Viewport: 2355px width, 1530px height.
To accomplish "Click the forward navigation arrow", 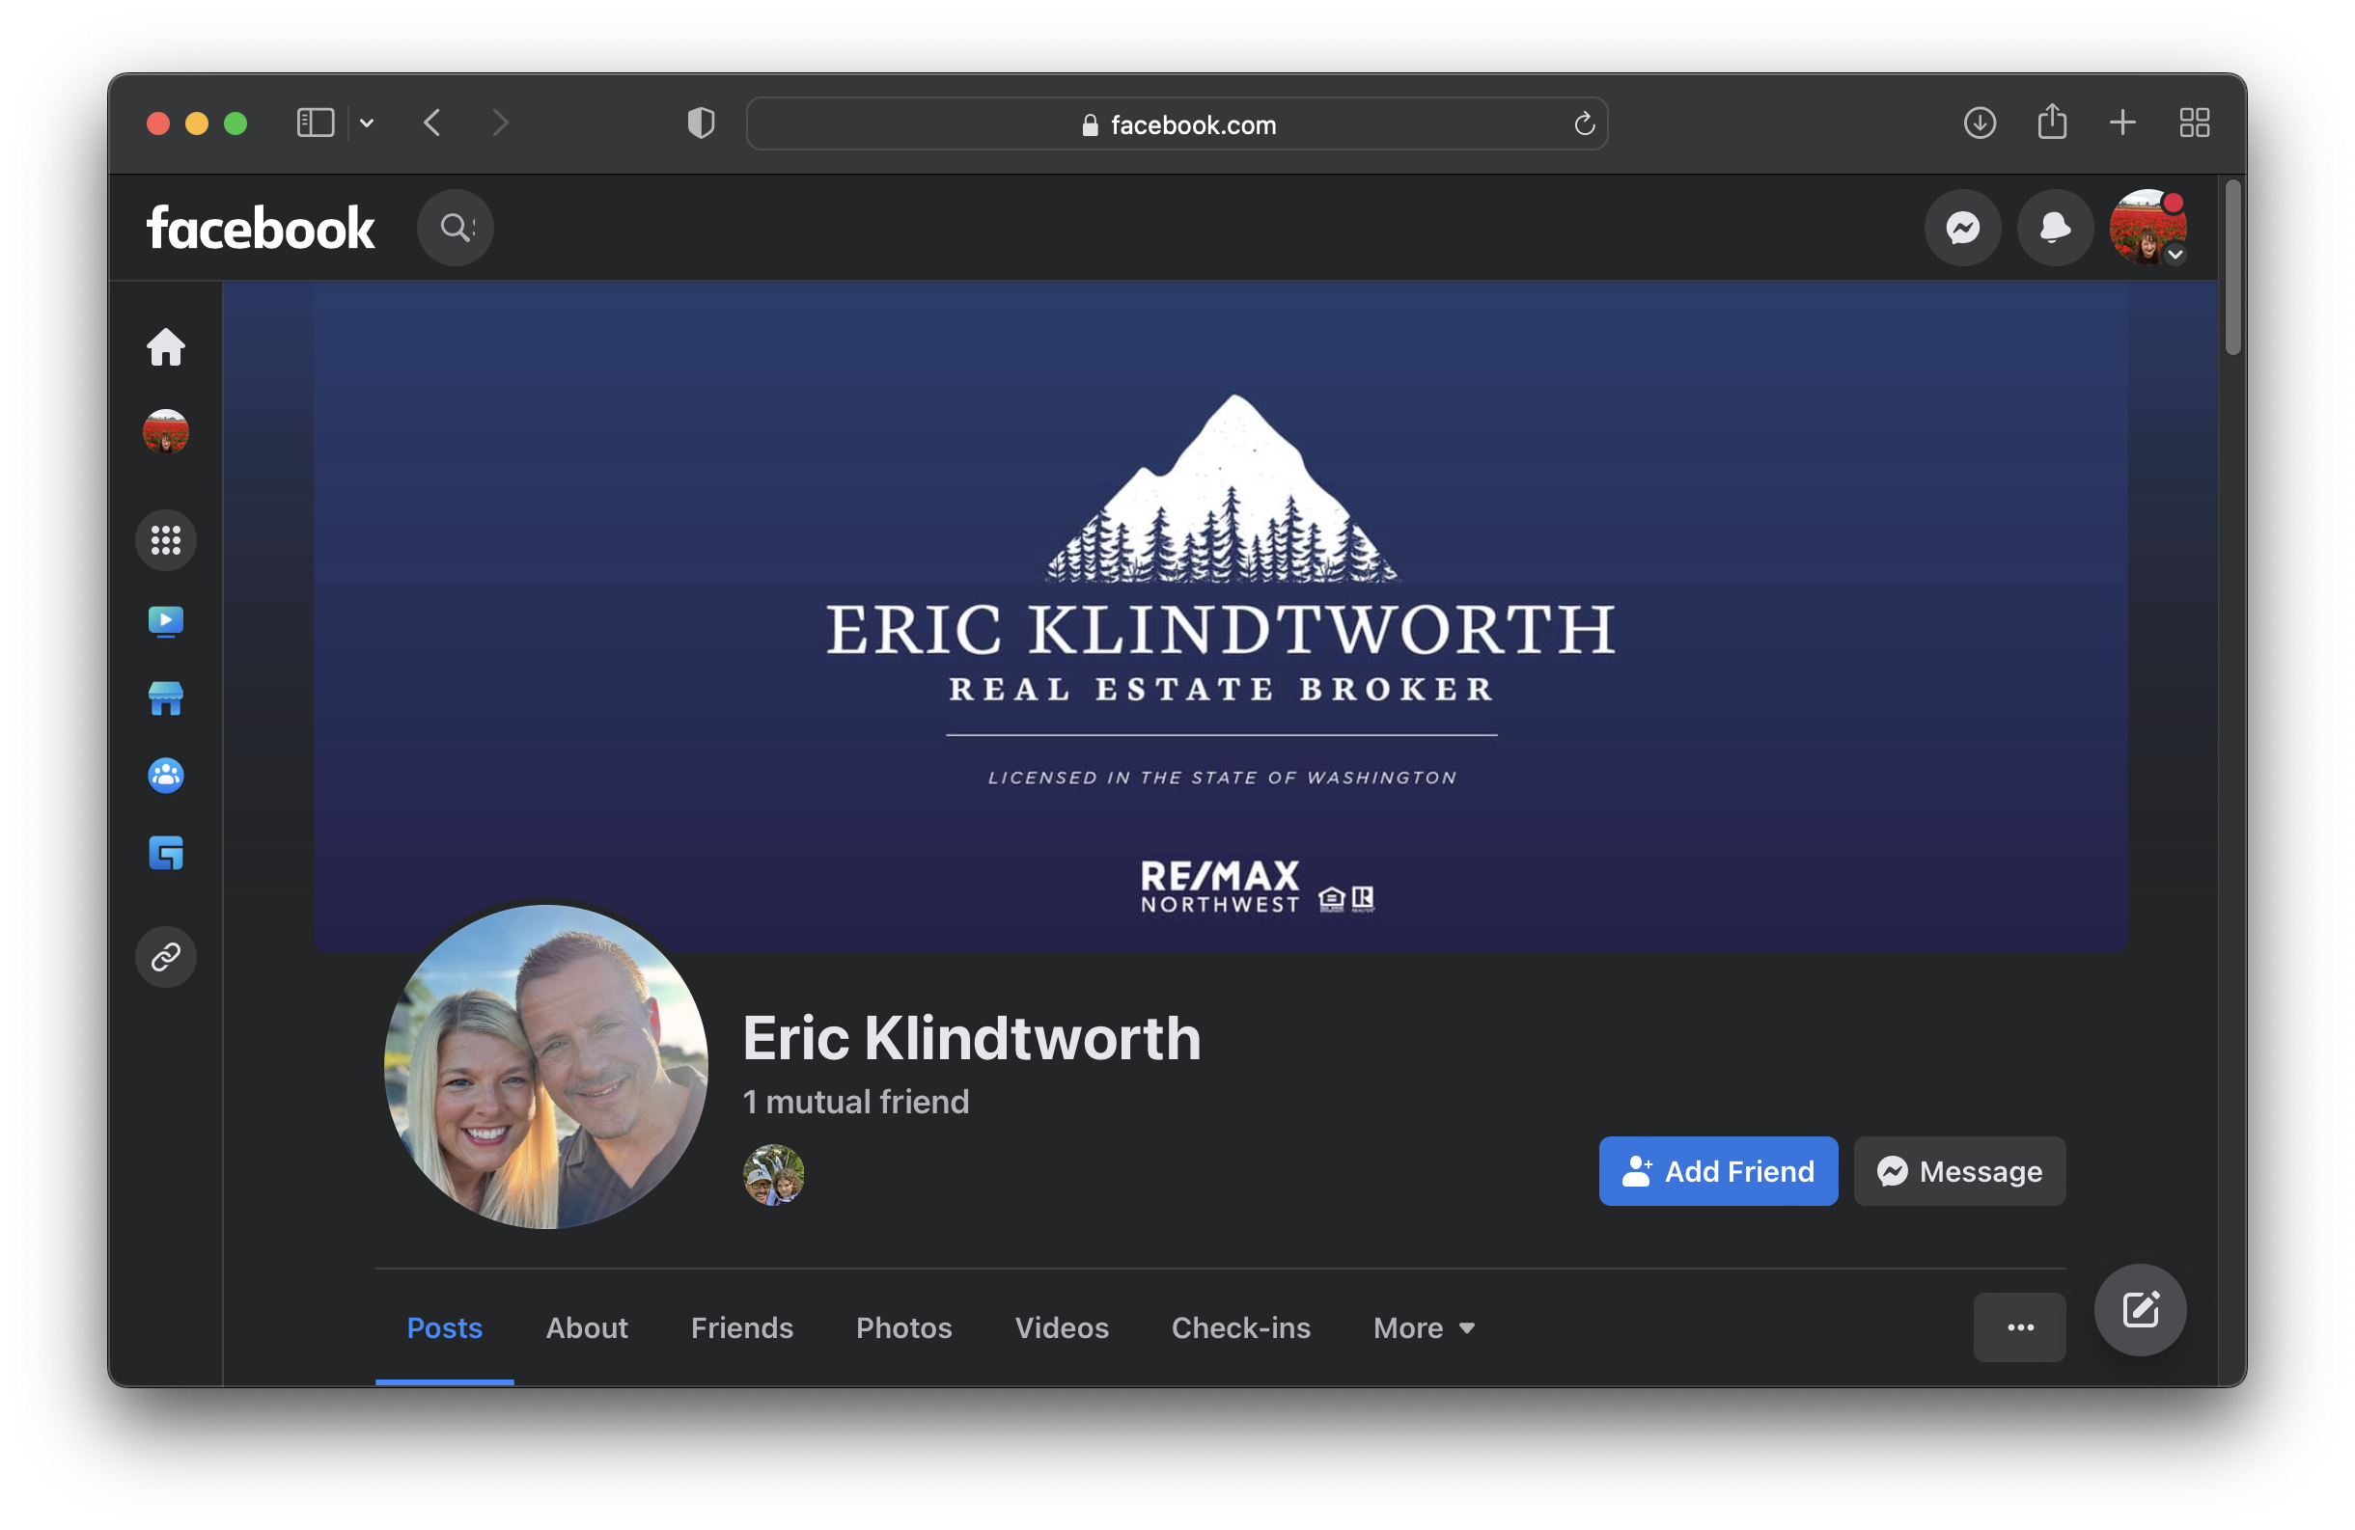I will coord(500,123).
